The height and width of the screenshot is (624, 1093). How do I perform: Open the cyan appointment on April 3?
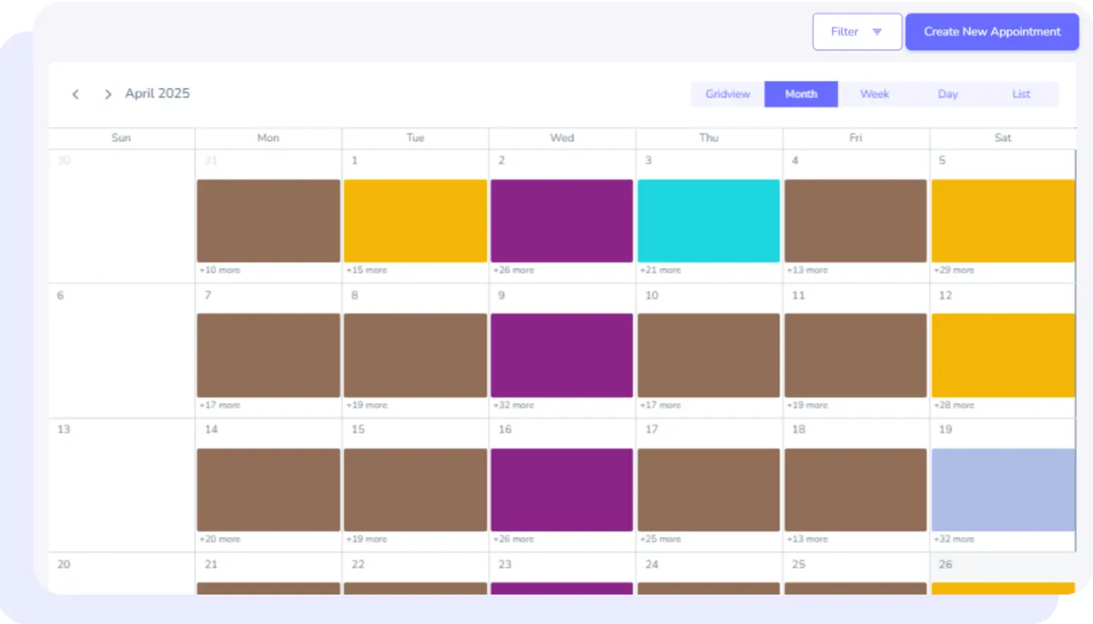(x=708, y=221)
